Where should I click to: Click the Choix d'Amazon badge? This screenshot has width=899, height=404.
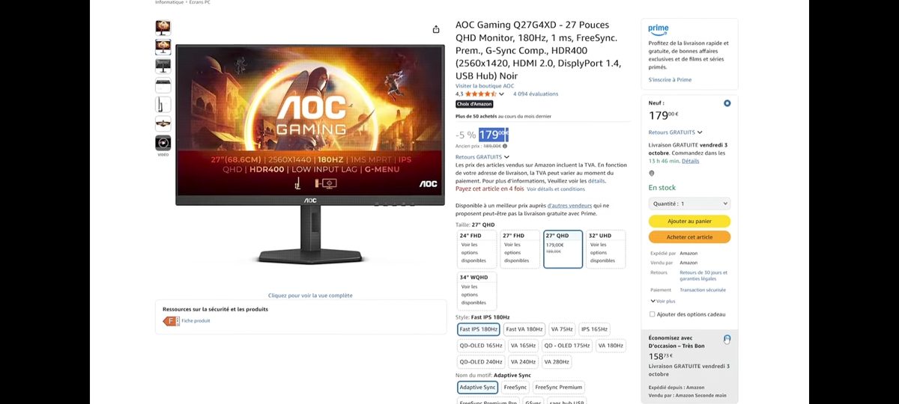(474, 104)
